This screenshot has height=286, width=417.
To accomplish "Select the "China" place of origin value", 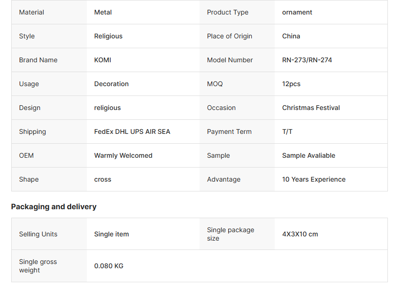I will tap(291, 36).
